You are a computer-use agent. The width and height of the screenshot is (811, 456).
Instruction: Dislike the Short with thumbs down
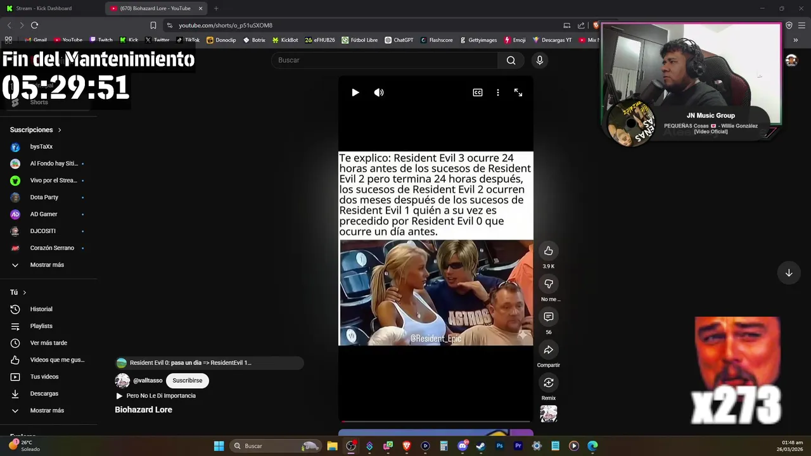549,284
